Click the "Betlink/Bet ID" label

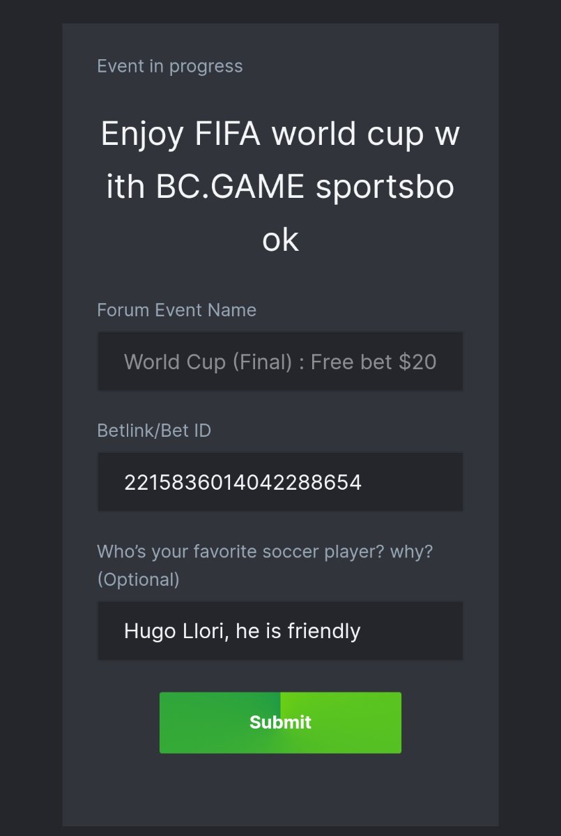(154, 431)
